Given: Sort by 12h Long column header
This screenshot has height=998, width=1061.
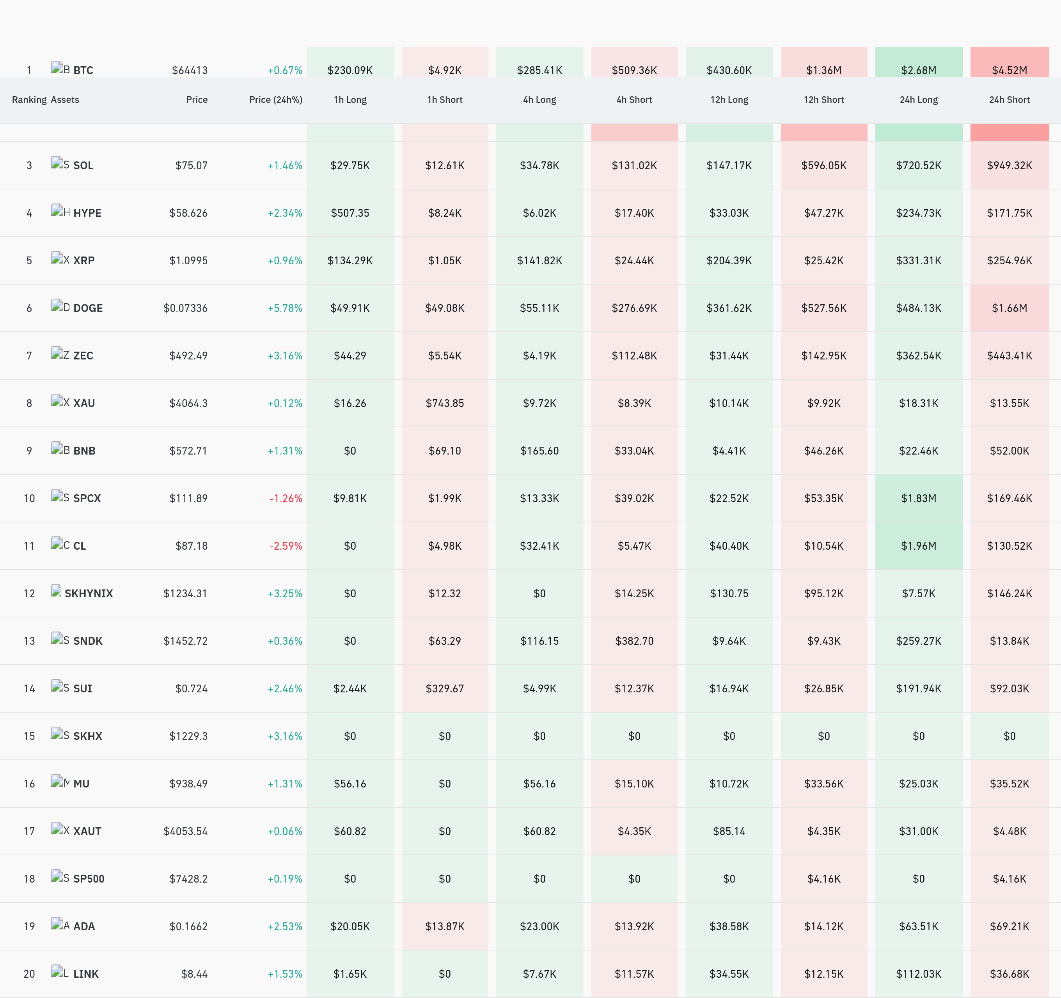Looking at the screenshot, I should (x=729, y=100).
